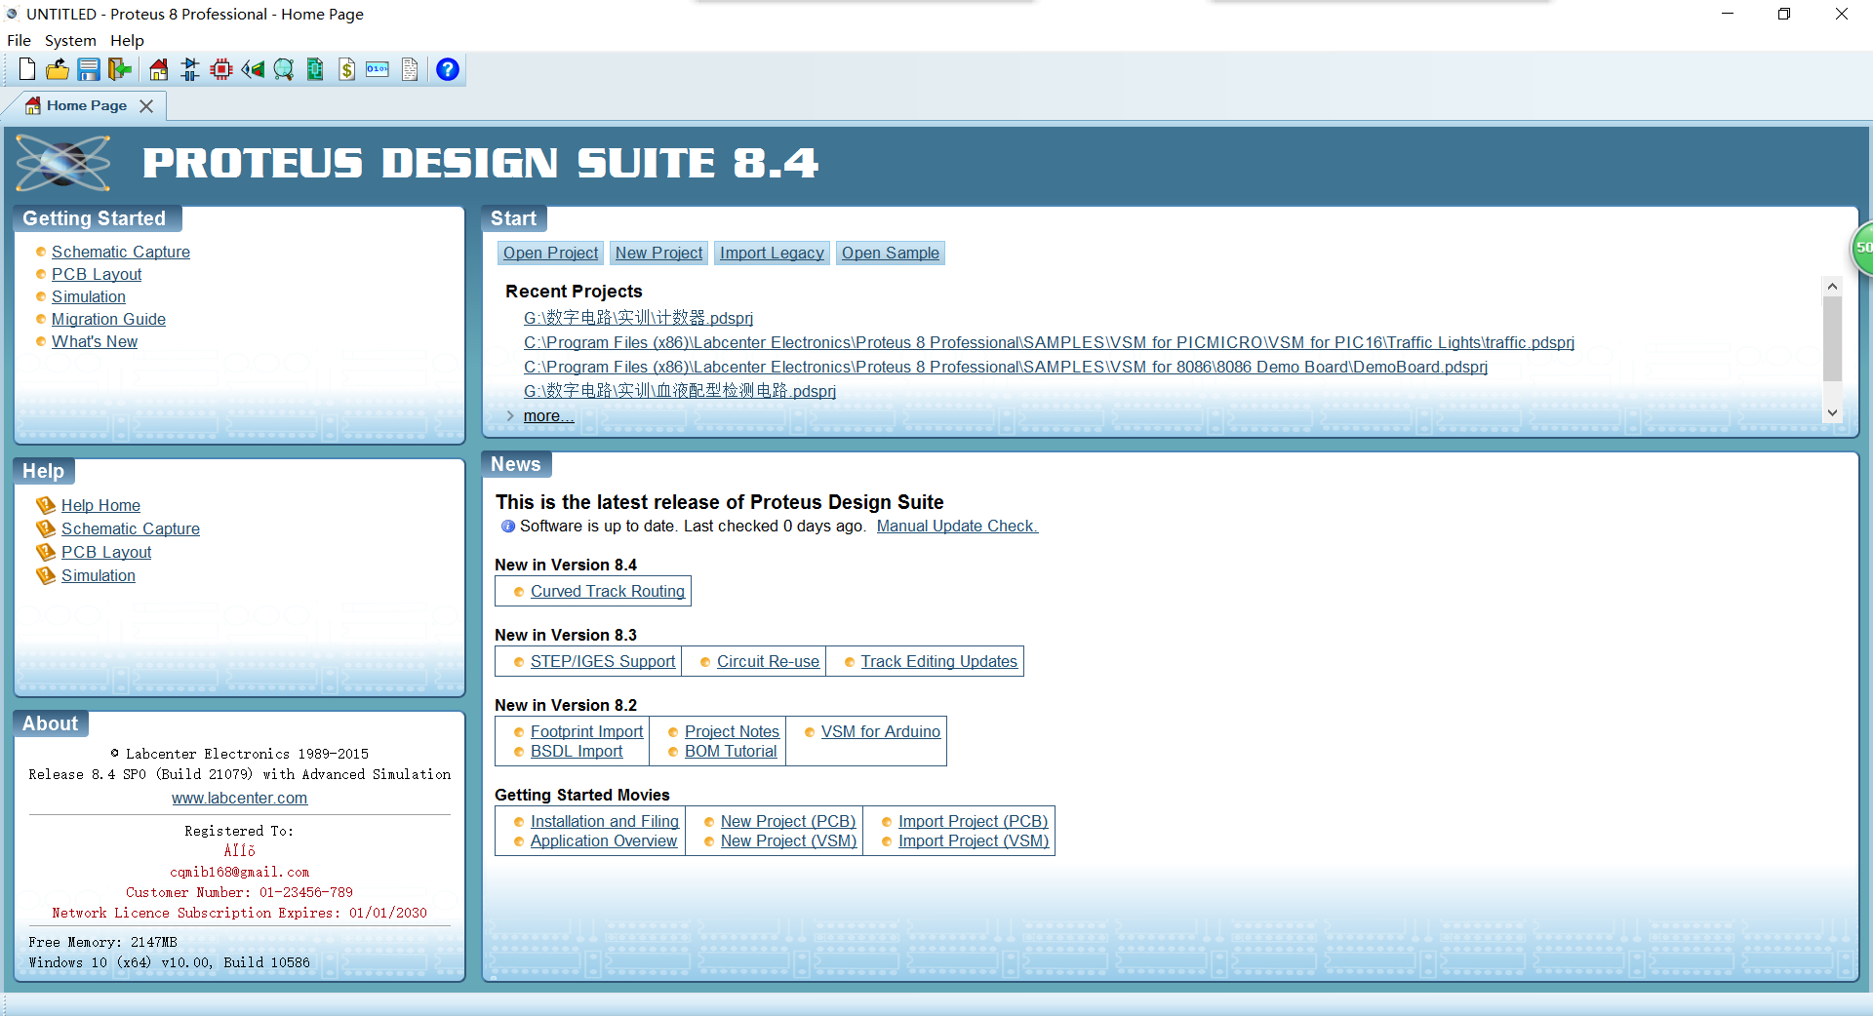This screenshot has height=1016, width=1873.
Task: Click the Import Legacy button
Action: tap(772, 254)
